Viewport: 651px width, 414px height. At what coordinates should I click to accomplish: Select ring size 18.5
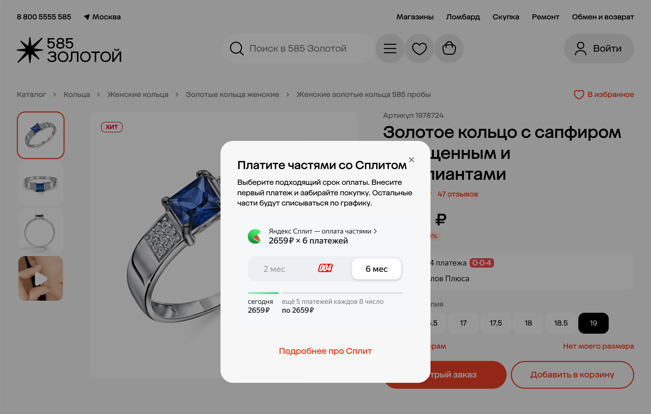(x=561, y=323)
